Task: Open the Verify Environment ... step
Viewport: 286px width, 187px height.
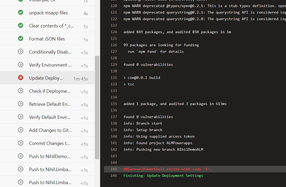Action: point(47,65)
